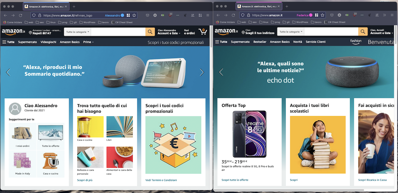
Task: Switch to the Supermercato menu item
Action: tap(27, 42)
